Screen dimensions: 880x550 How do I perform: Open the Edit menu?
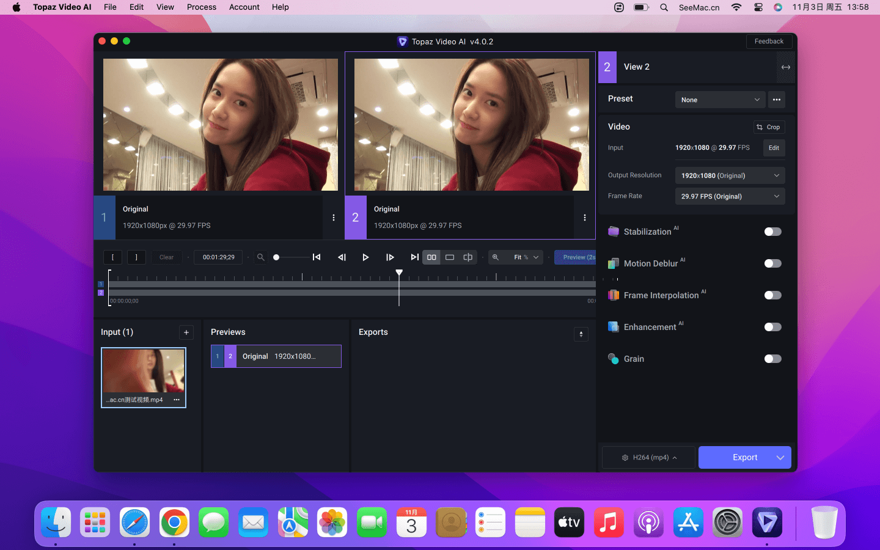[136, 7]
